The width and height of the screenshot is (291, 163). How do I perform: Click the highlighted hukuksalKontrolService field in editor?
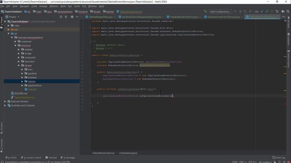155,65
